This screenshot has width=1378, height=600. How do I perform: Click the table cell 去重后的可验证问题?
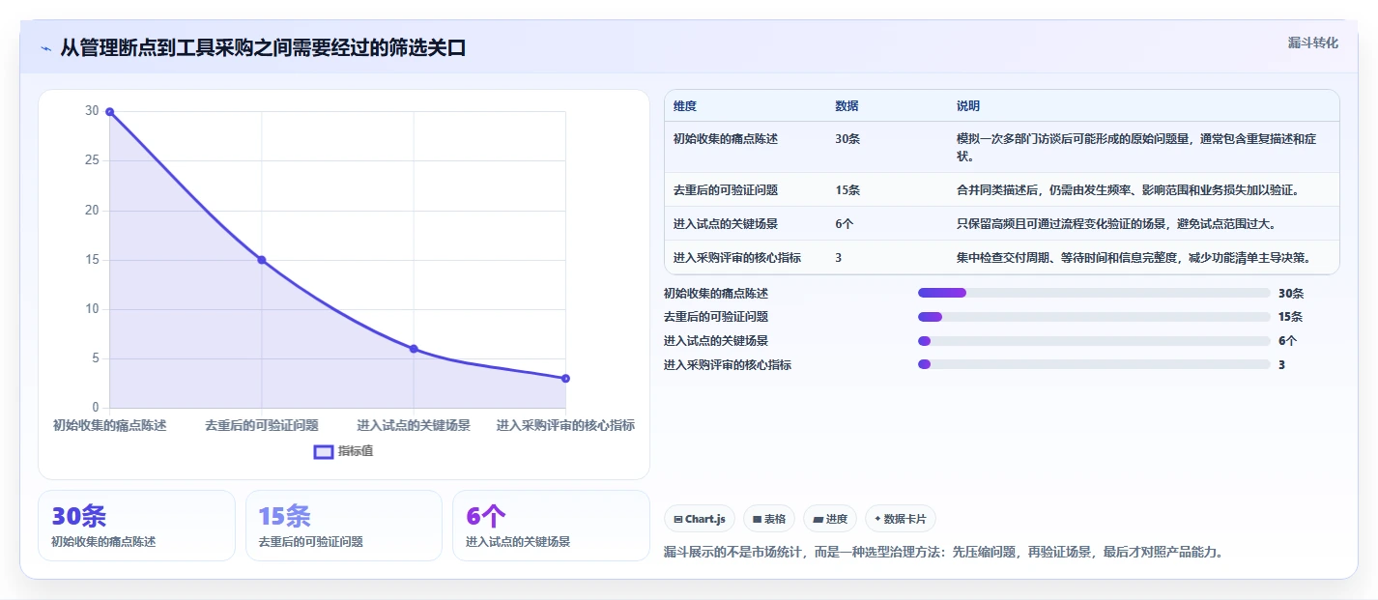click(726, 190)
